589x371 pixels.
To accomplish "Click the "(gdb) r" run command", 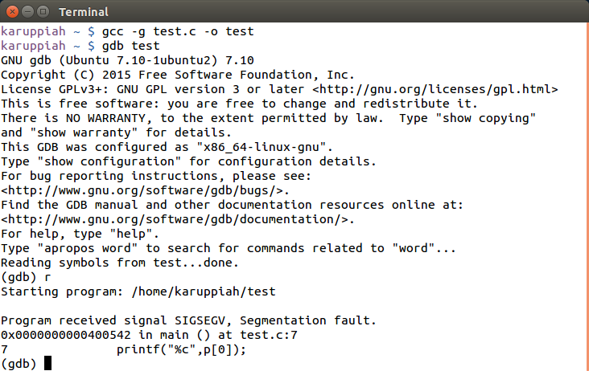I will click(x=26, y=277).
